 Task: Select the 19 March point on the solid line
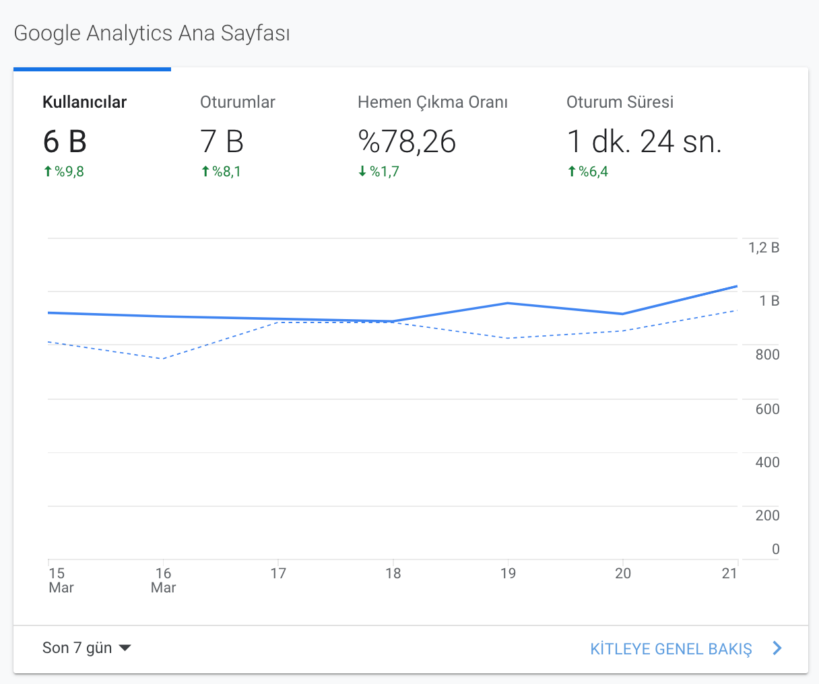[x=507, y=303]
